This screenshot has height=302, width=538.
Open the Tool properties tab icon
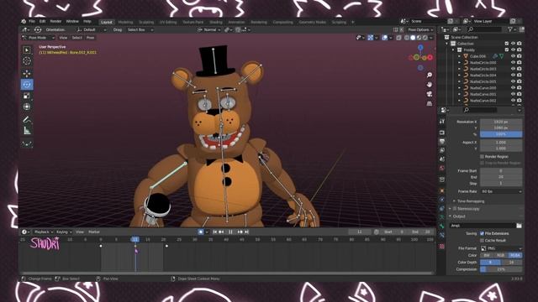tap(442, 122)
